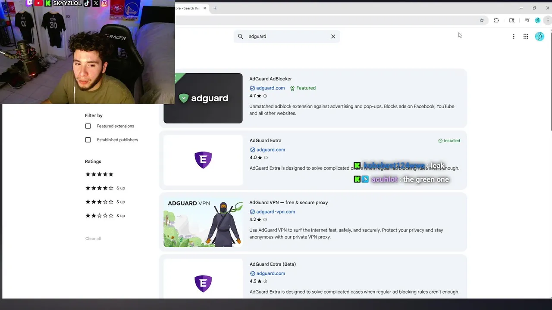552x310 pixels.
Task: Click 'Use AdGuard VPN to surf' description text
Action: click(x=346, y=233)
